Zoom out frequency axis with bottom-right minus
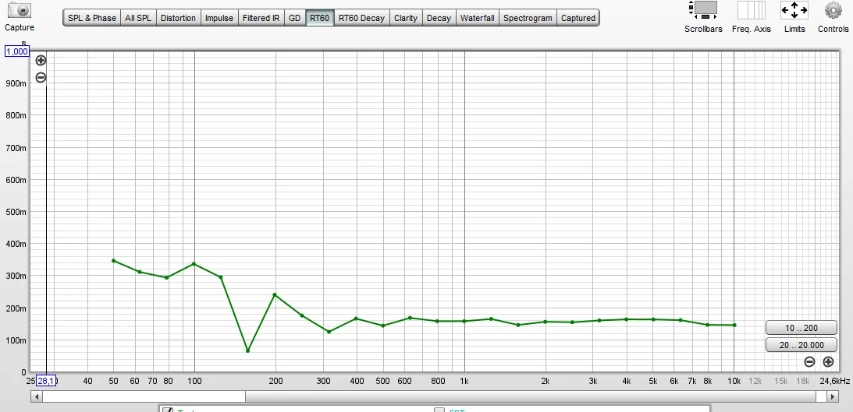 point(809,361)
